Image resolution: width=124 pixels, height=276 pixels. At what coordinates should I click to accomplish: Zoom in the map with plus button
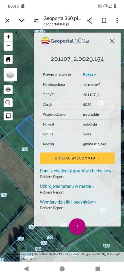[x=8, y=37]
